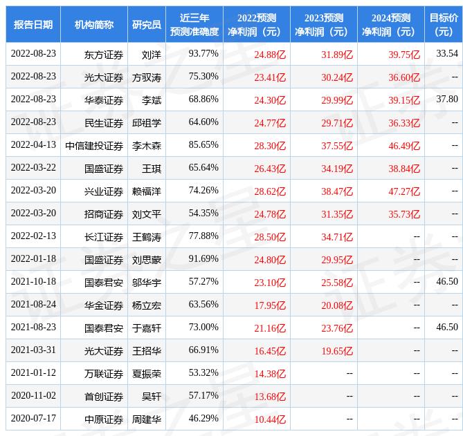Click accuracy value 54.35%

[203, 213]
